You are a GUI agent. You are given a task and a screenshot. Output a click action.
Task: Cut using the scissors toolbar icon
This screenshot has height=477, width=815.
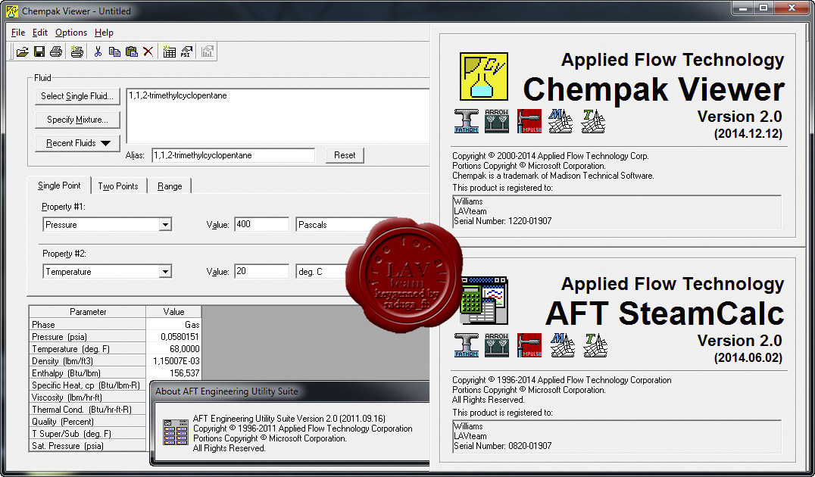coord(98,51)
